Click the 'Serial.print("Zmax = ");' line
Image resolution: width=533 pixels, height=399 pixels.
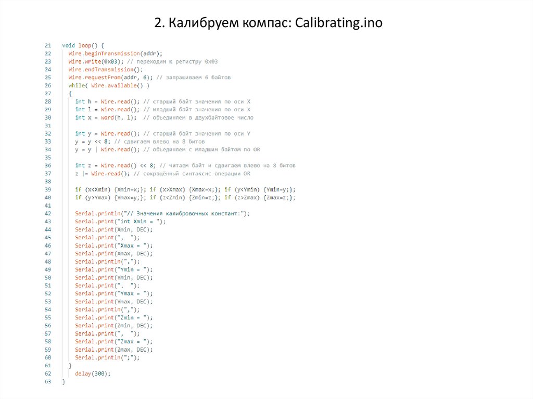tap(114, 342)
